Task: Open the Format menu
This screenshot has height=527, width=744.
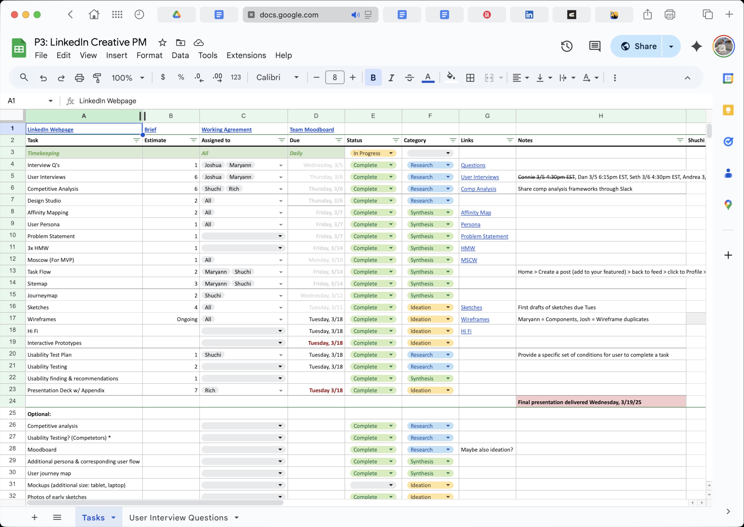Action: [x=149, y=56]
